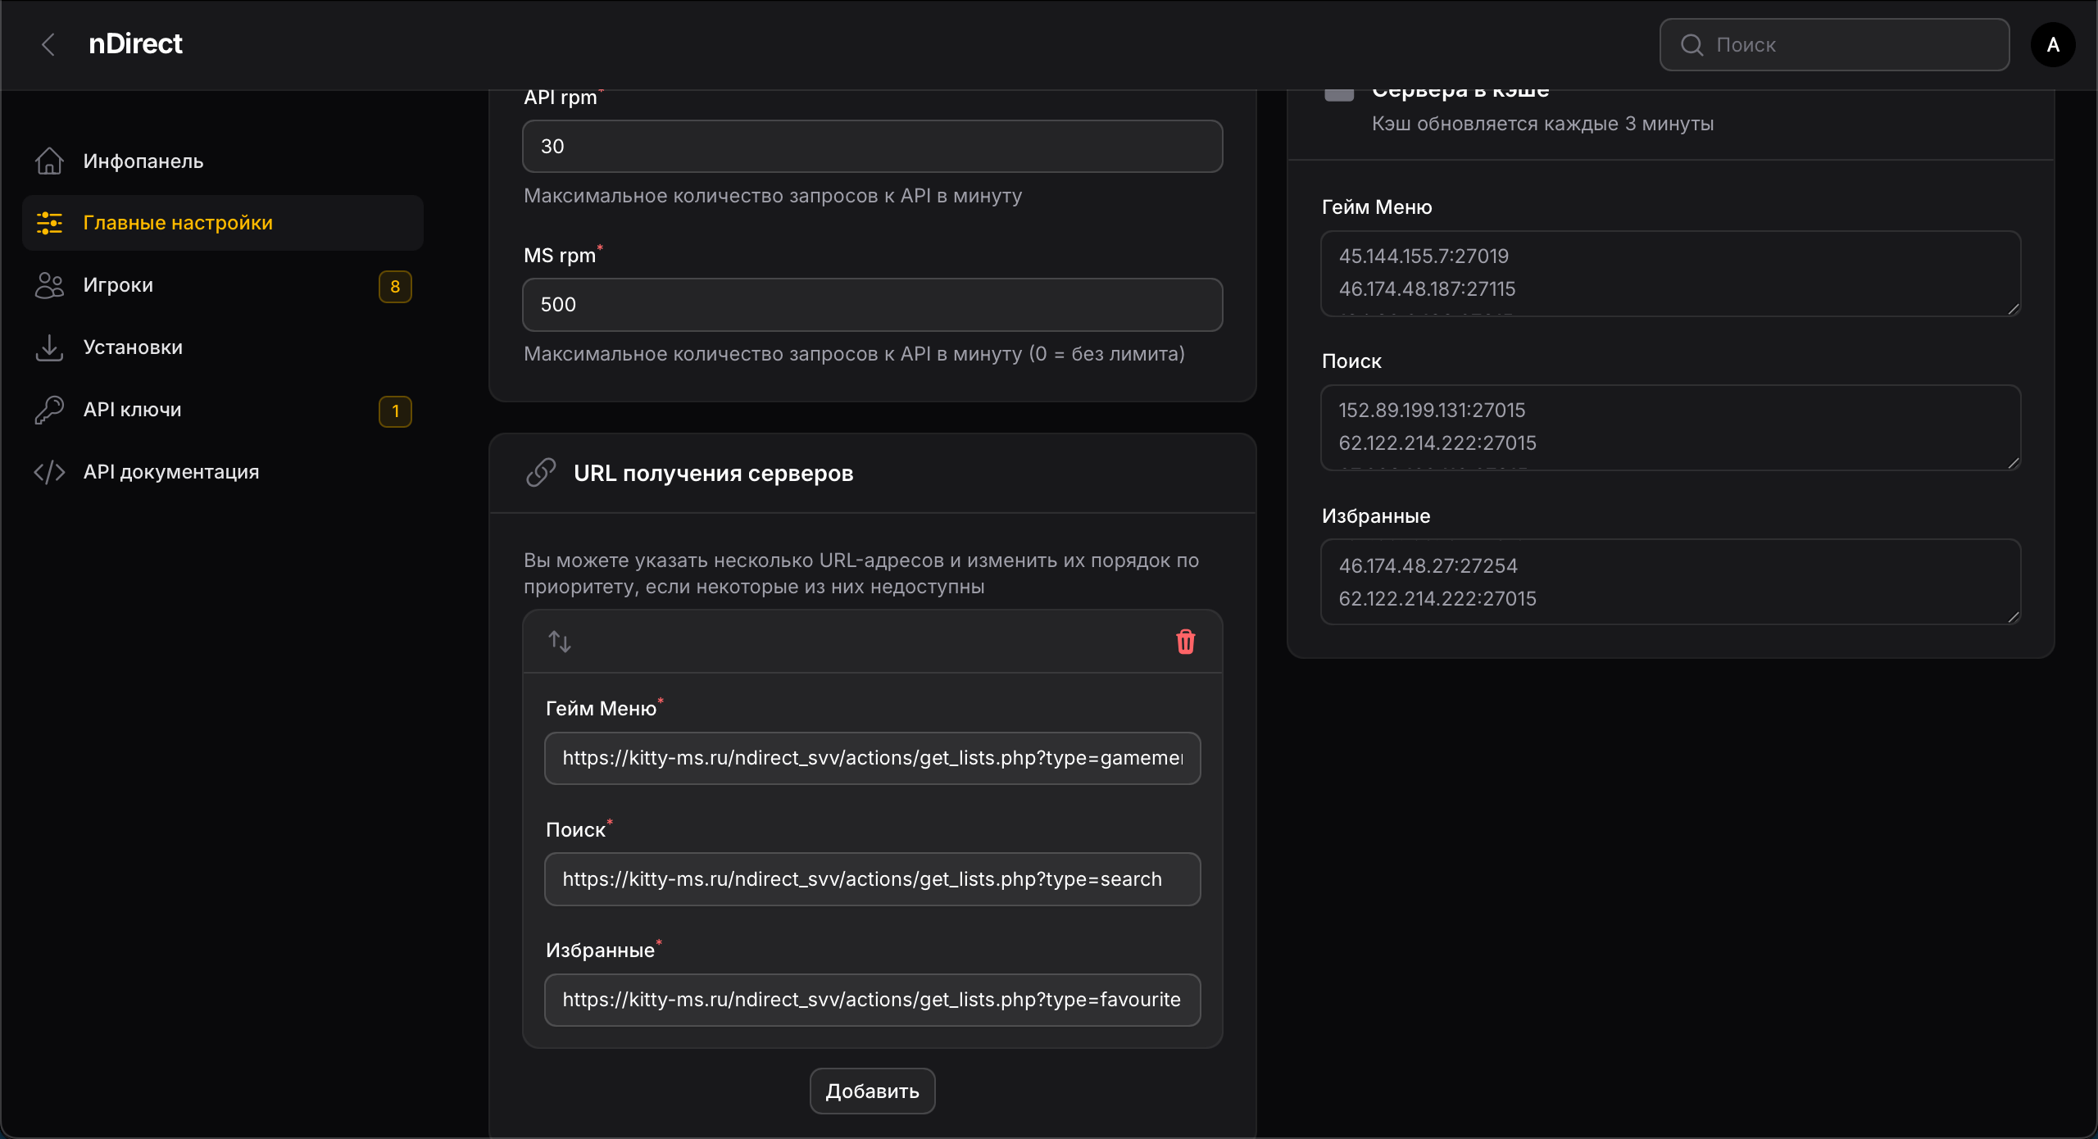
Task: Click the API документация code icon
Action: point(49,472)
